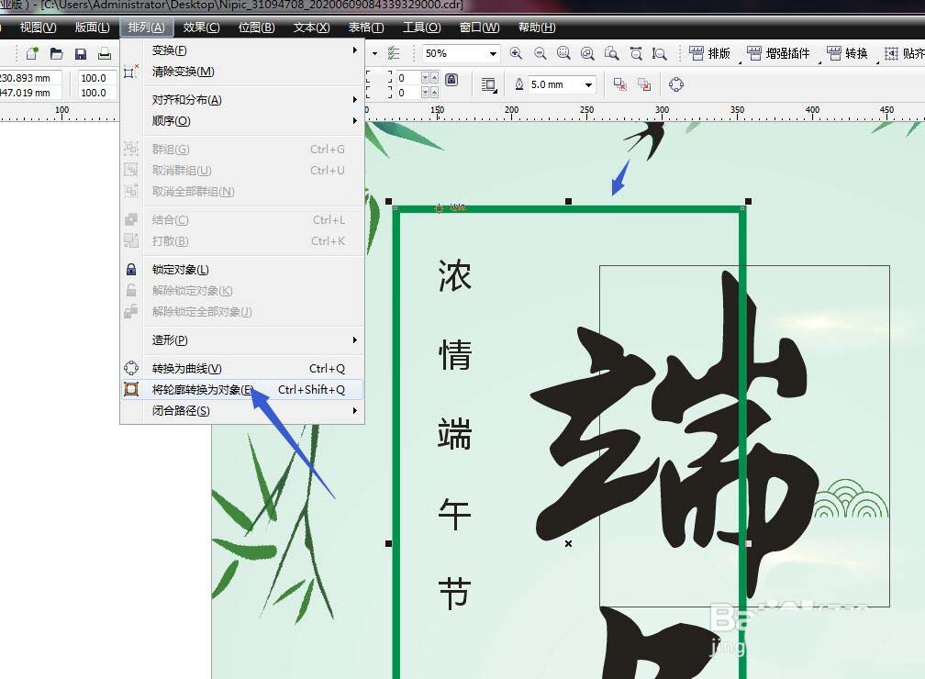Save the document via the diskette icon
925x679 pixels.
[81, 53]
